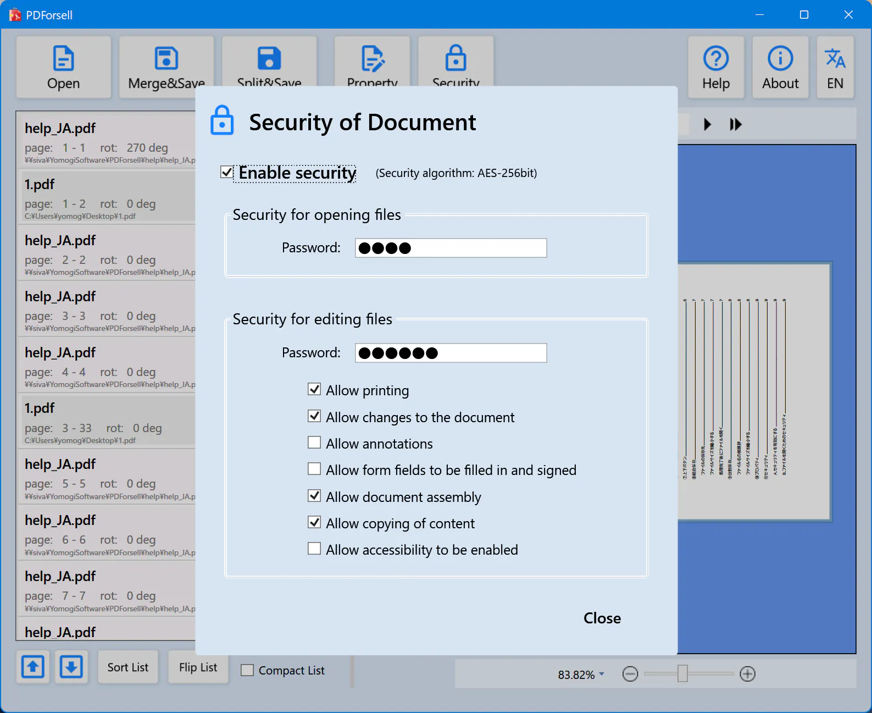Click the editing files password field
Image resolution: width=872 pixels, height=713 pixels.
[451, 353]
